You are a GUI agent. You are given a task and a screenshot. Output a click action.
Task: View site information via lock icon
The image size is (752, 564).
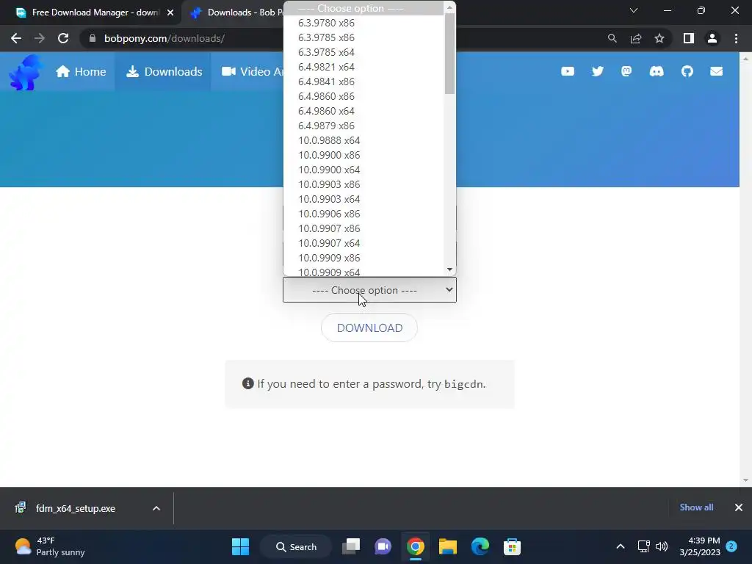93,38
